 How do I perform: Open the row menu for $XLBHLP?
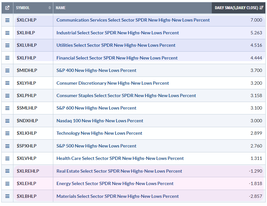pos(7,196)
